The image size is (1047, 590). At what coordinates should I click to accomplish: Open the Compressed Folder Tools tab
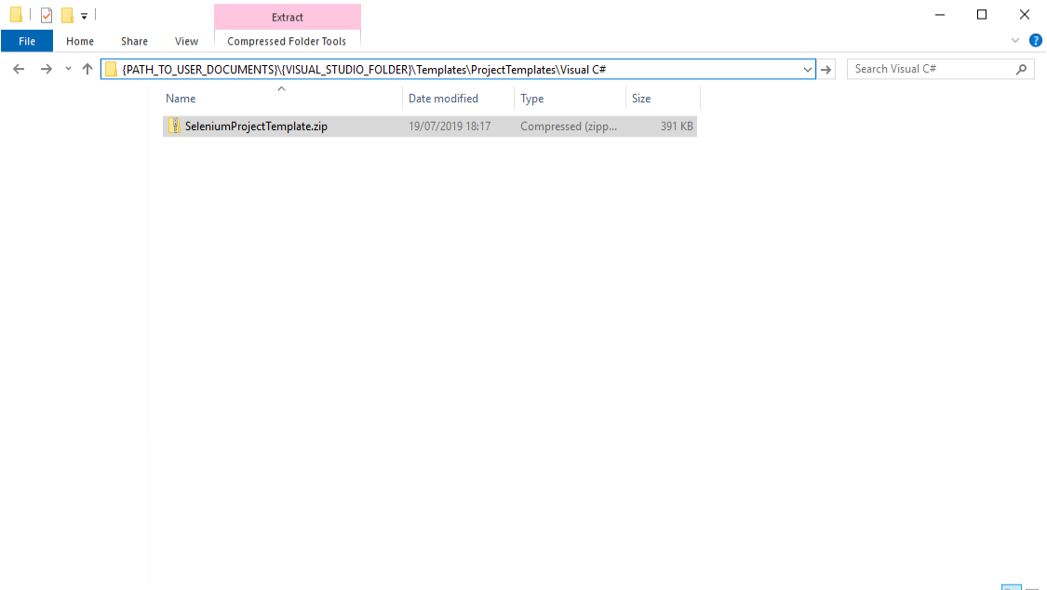click(x=287, y=41)
